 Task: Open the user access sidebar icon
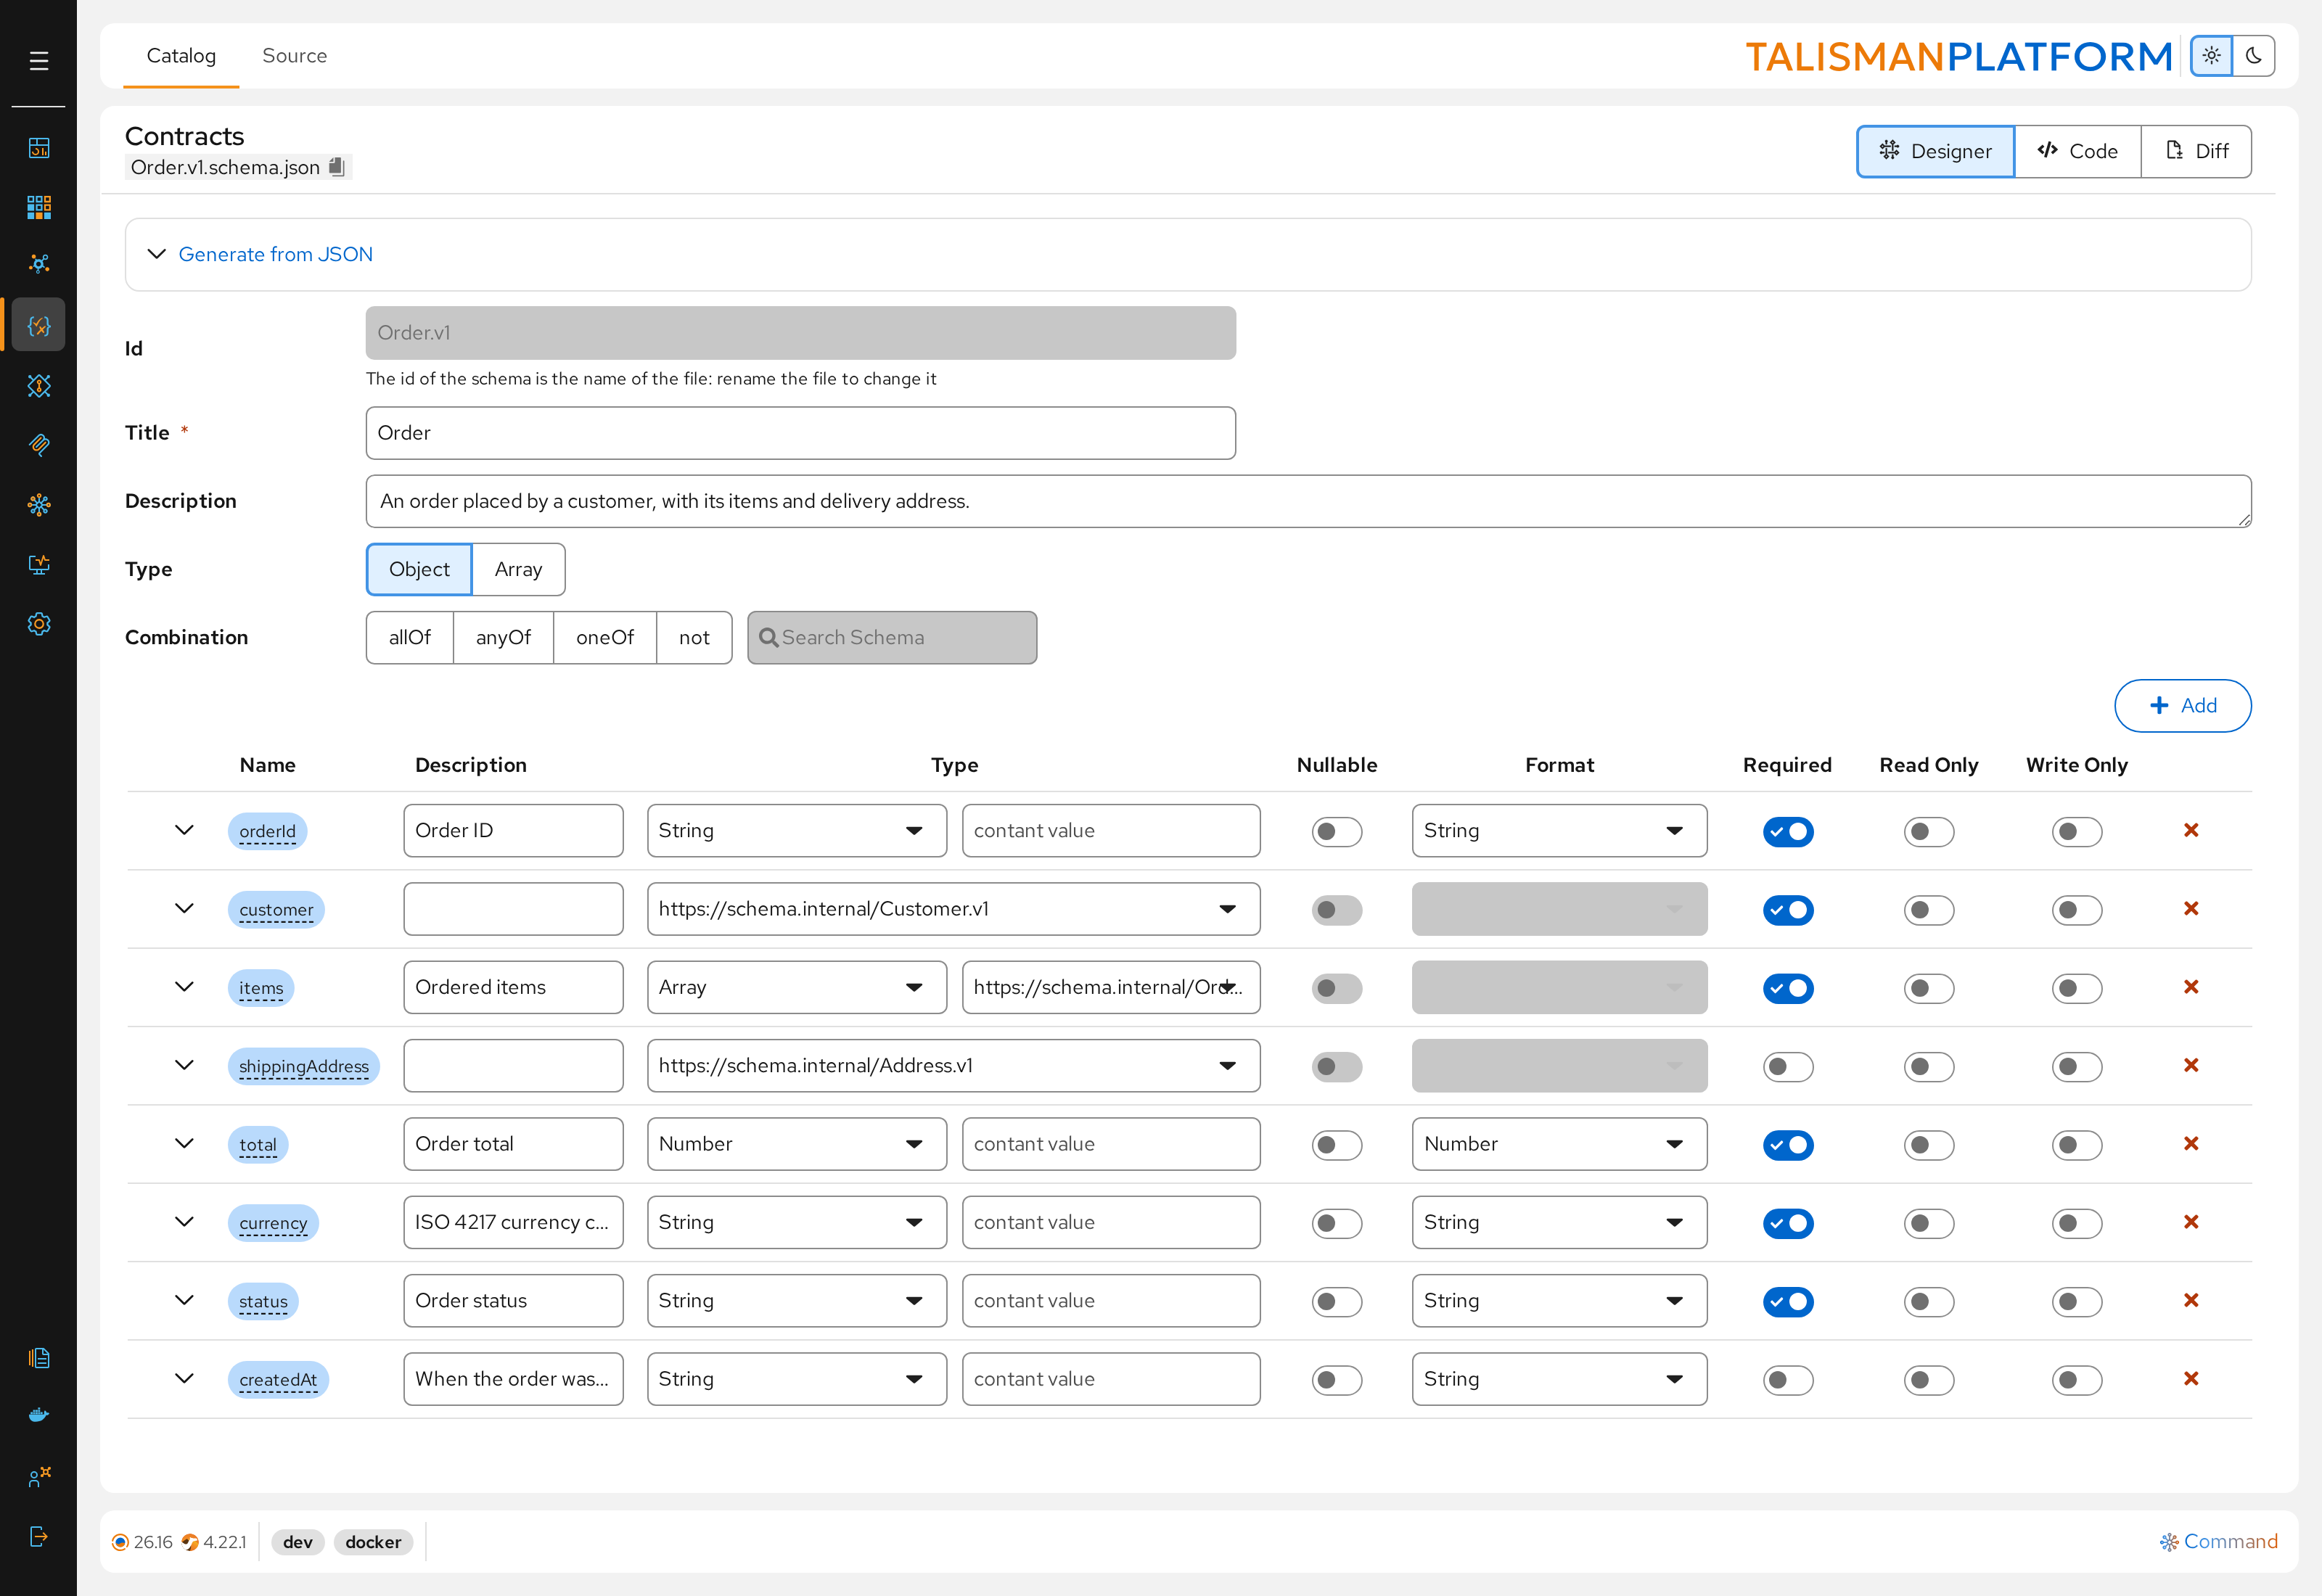tap(38, 1477)
